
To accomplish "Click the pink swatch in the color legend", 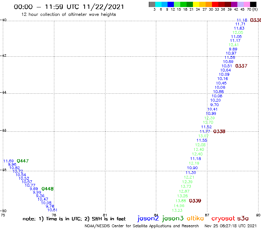I will [247, 4].
